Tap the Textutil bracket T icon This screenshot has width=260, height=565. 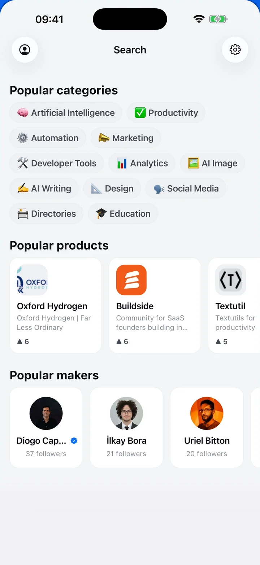(231, 280)
